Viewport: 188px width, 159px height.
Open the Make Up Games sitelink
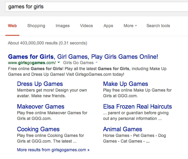coord(125,84)
